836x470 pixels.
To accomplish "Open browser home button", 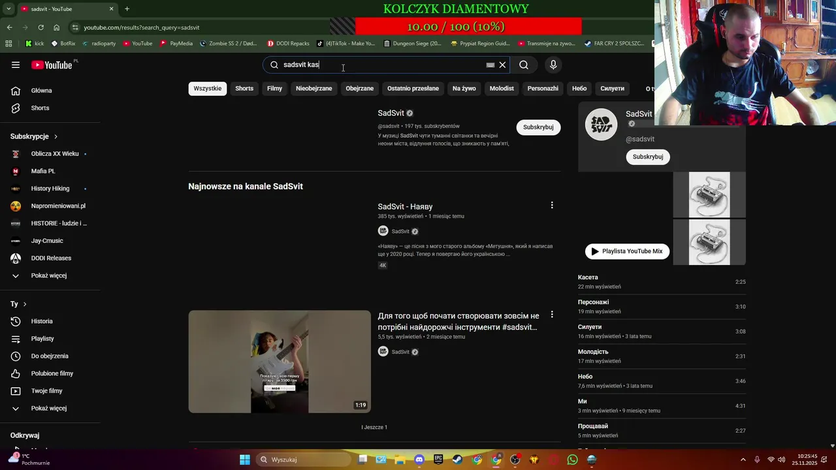I will click(x=56, y=27).
